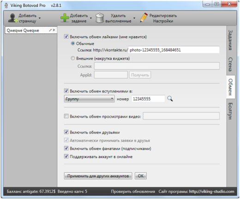This screenshot has width=240, height=199.
Task: Open the Группу dropdown list
Action: coord(89,99)
